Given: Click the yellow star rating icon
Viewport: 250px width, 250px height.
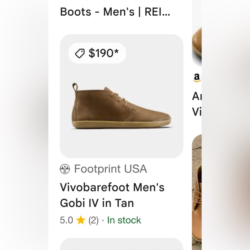Looking at the screenshot, I should [x=81, y=220].
